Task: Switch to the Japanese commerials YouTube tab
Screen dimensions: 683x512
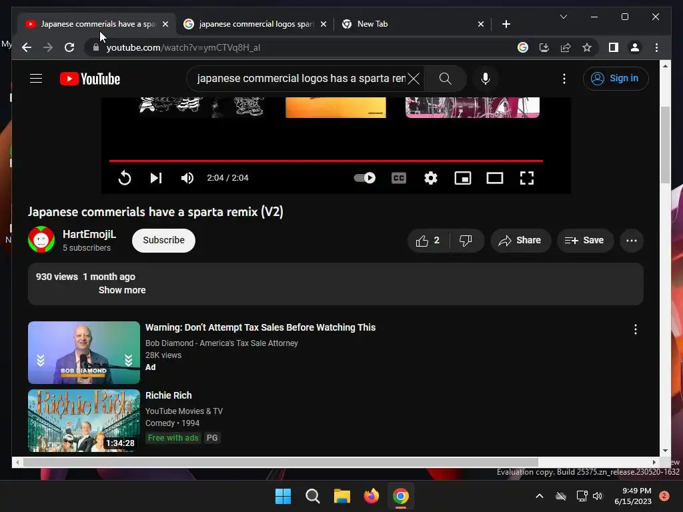Action: (97, 24)
